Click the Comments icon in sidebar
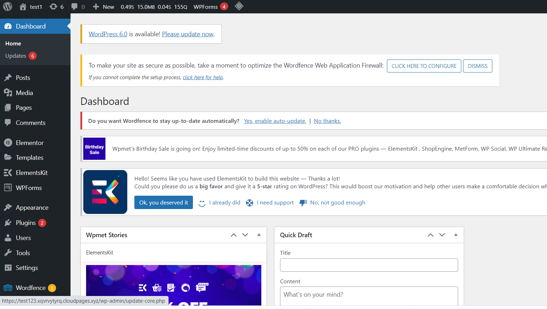The width and height of the screenshot is (547, 309). pos(8,123)
